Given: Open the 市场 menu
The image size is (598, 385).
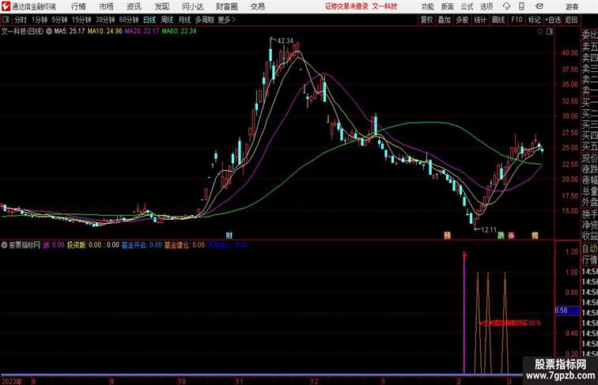Looking at the screenshot, I should 107,6.
